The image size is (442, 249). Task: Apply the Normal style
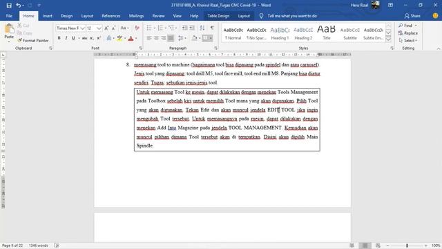(233, 33)
